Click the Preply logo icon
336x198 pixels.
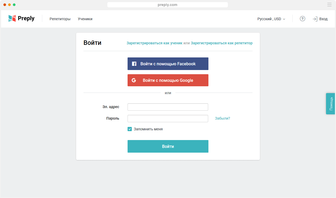point(12,18)
